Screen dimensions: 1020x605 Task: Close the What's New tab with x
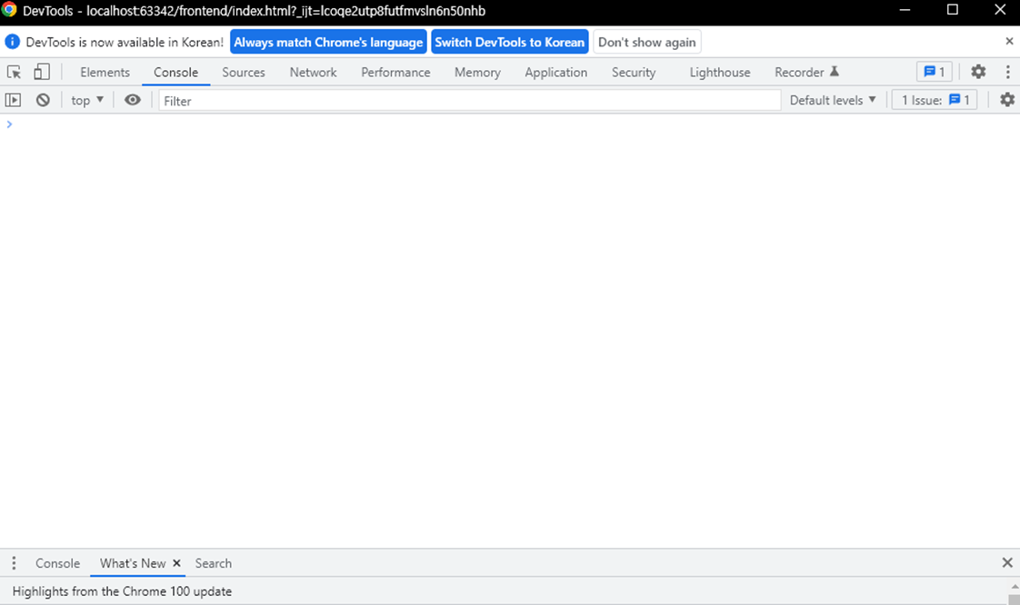tap(176, 563)
